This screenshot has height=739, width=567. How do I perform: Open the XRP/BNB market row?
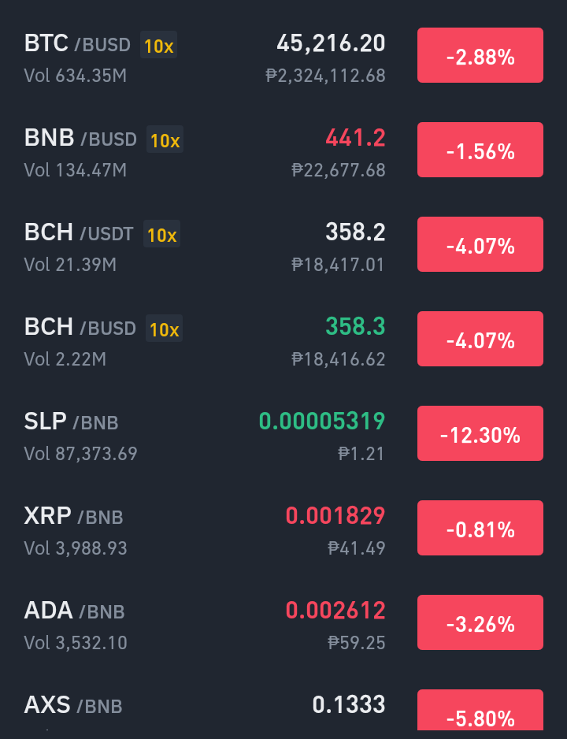(283, 528)
